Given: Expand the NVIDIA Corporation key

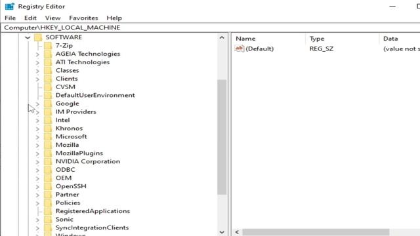Looking at the screenshot, I should (37, 162).
